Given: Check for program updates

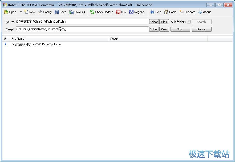Looking at the screenshot, I should pos(101,12).
